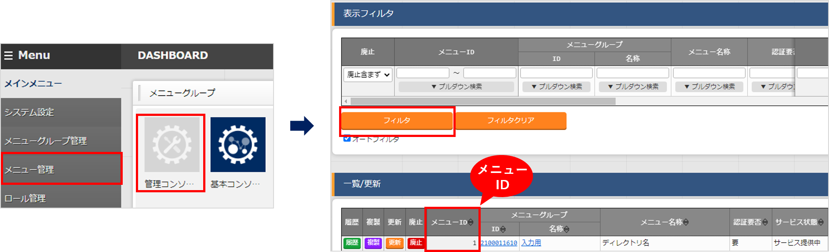Select ロール管理 in main menu
The height and width of the screenshot is (252, 829).
[61, 198]
